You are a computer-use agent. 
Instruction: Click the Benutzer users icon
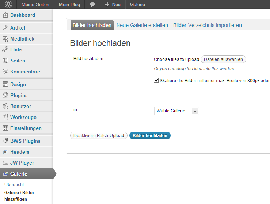[5, 106]
